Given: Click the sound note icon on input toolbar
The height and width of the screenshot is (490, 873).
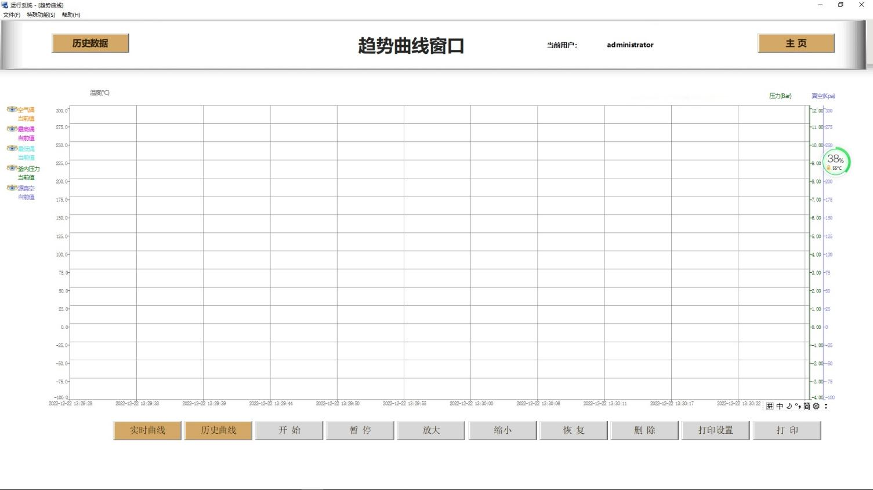Looking at the screenshot, I should [x=788, y=407].
